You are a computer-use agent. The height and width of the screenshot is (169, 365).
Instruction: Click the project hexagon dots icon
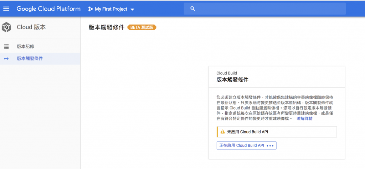pos(91,9)
